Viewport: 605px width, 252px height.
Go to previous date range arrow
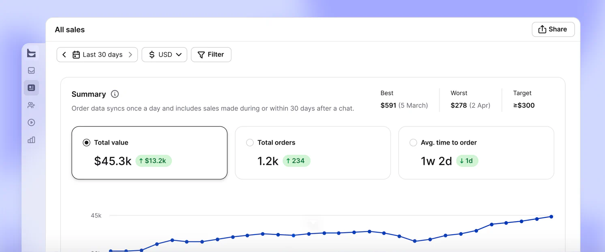pos(64,55)
